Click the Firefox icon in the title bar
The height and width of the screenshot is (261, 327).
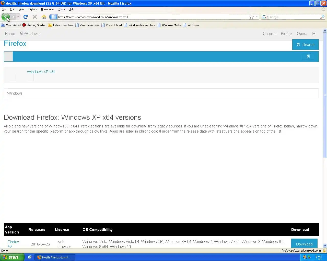tap(3, 3)
